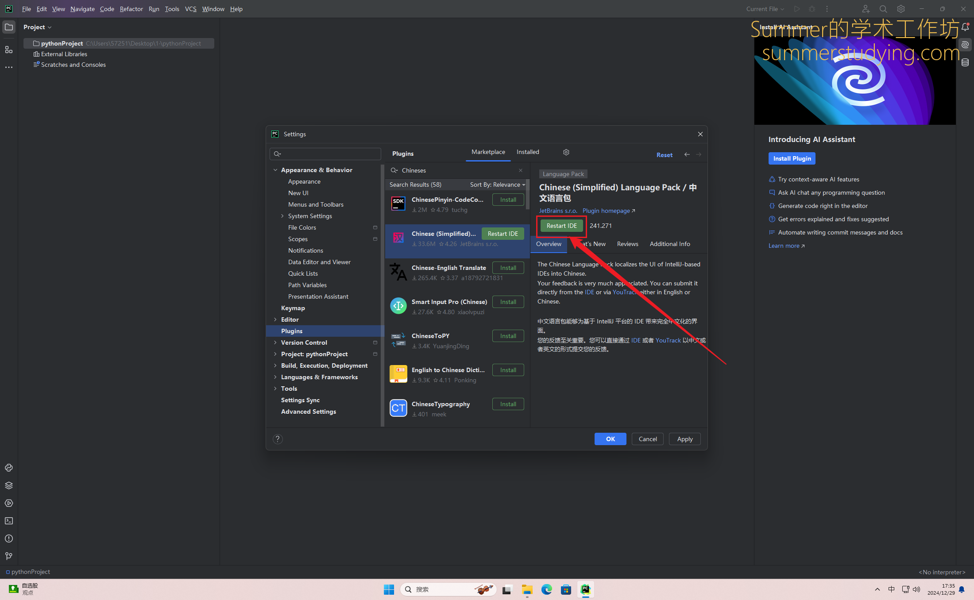Viewport: 974px width, 600px height.
Task: Click Install Plugin for AI Assistant
Action: tap(792, 158)
